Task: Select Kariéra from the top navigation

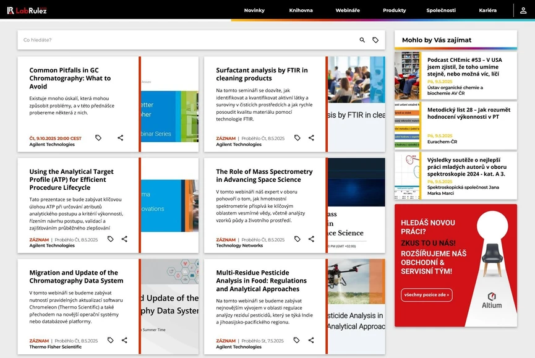Action: tap(488, 10)
